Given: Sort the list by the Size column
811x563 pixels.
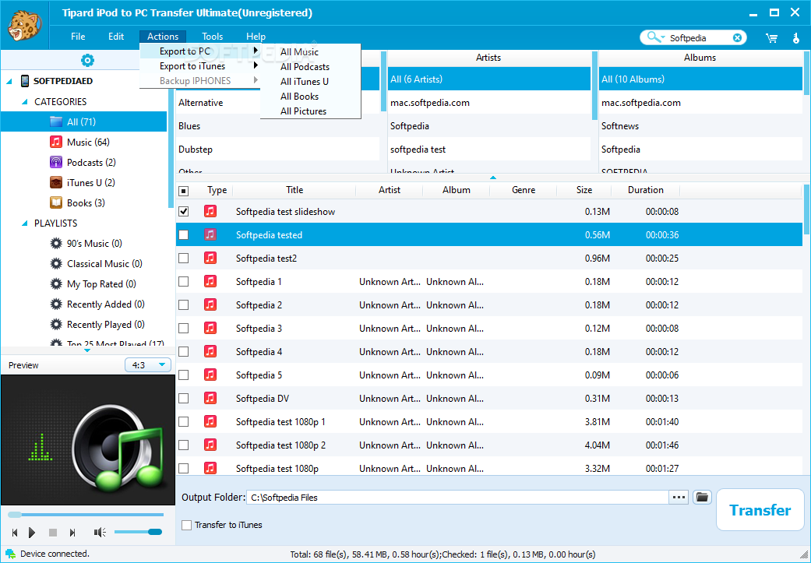Looking at the screenshot, I should pos(584,190).
